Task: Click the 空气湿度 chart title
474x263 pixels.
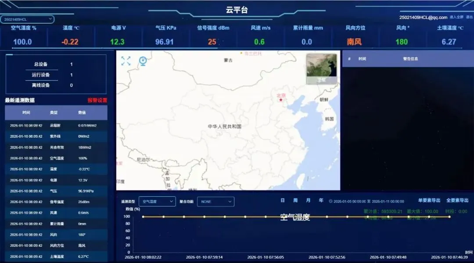Action: click(295, 217)
